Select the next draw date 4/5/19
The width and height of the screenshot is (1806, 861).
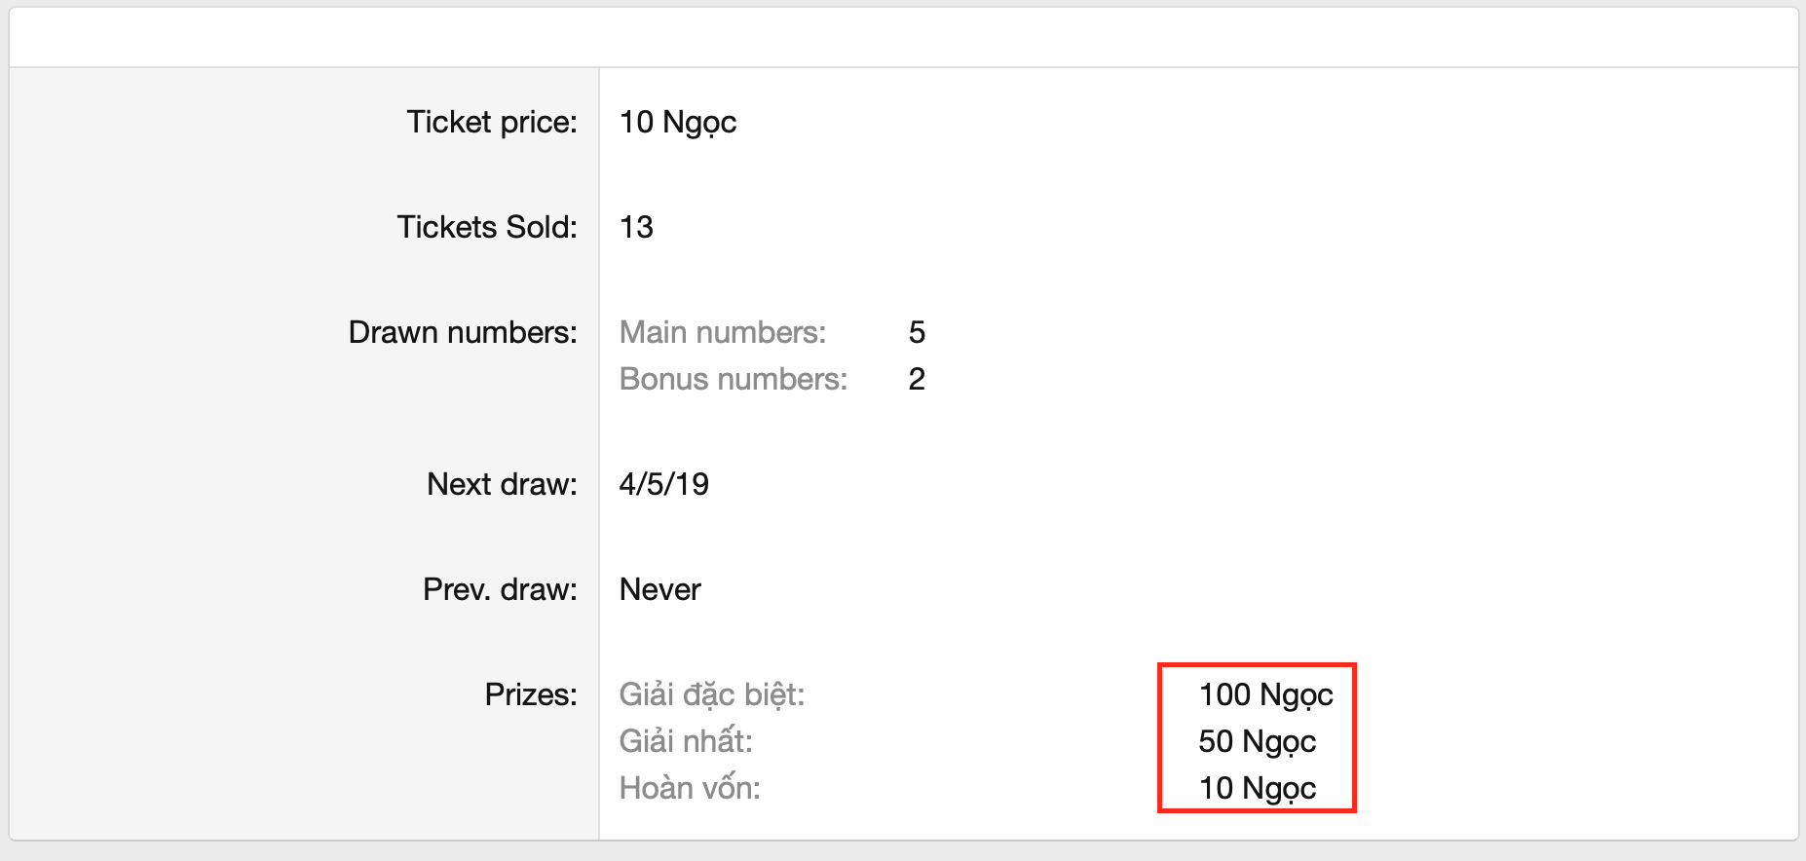point(664,484)
